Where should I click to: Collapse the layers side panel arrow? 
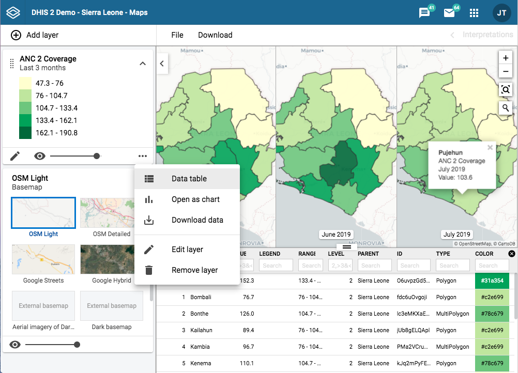[162, 64]
